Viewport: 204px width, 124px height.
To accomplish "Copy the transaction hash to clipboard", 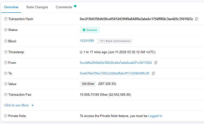I will point(196,19).
